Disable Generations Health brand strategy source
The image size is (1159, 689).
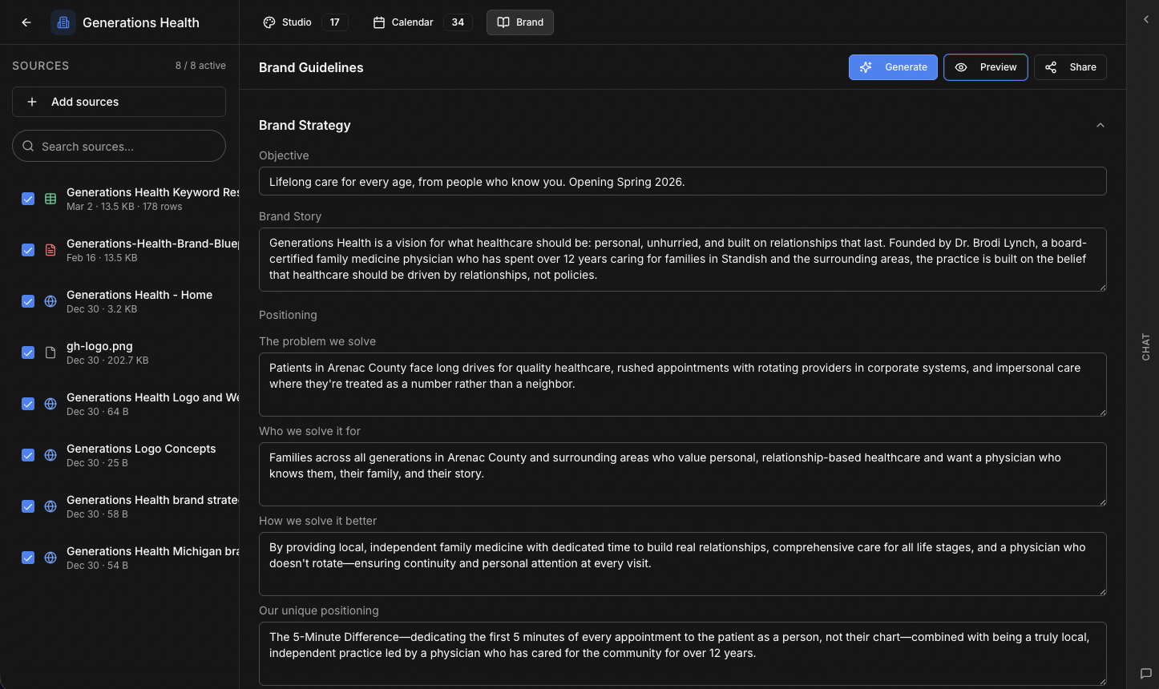[28, 506]
